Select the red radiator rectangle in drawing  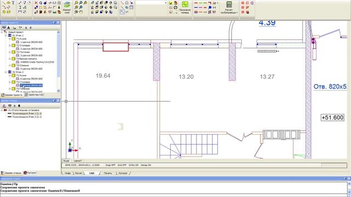point(116,47)
